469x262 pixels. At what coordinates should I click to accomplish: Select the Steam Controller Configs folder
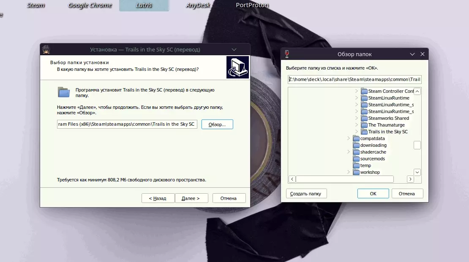coord(391,91)
